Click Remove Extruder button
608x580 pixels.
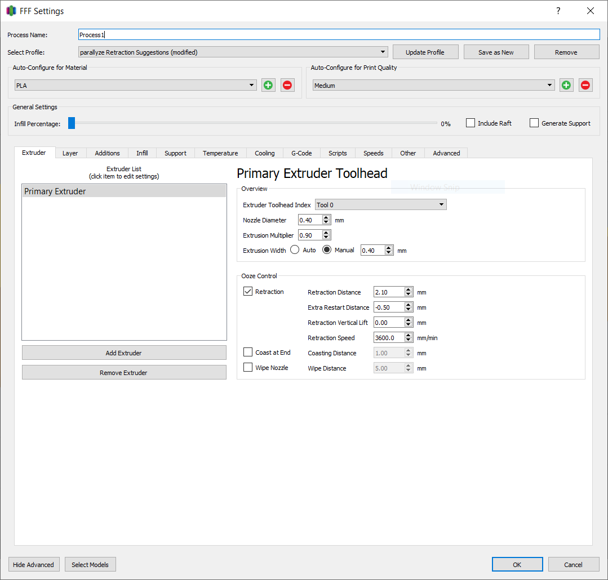coord(124,372)
